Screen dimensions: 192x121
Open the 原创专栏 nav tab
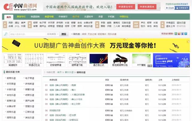[21, 16]
